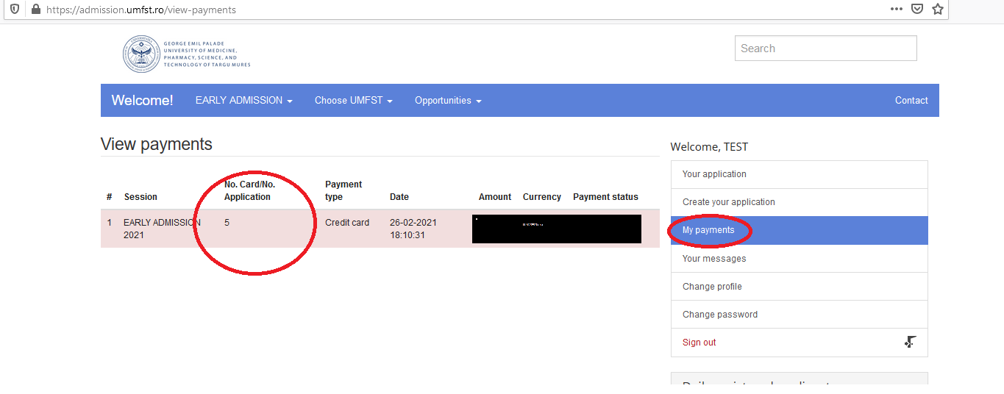Screen dimensions: 1004x394
Task: Go to My payments
Action: click(708, 230)
